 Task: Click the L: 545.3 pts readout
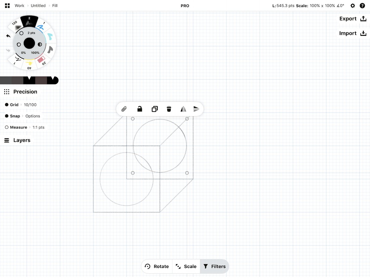point(283,6)
